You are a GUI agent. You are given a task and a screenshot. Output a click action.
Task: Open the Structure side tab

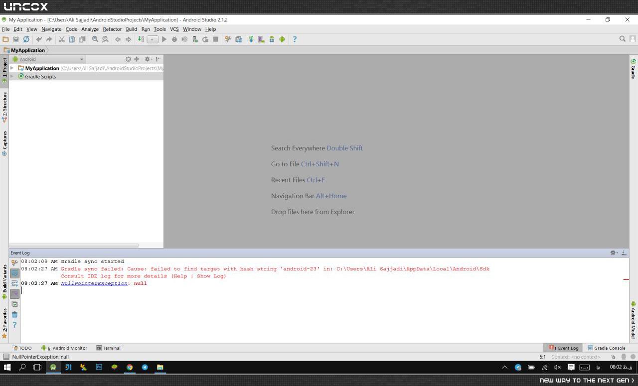coord(4,107)
